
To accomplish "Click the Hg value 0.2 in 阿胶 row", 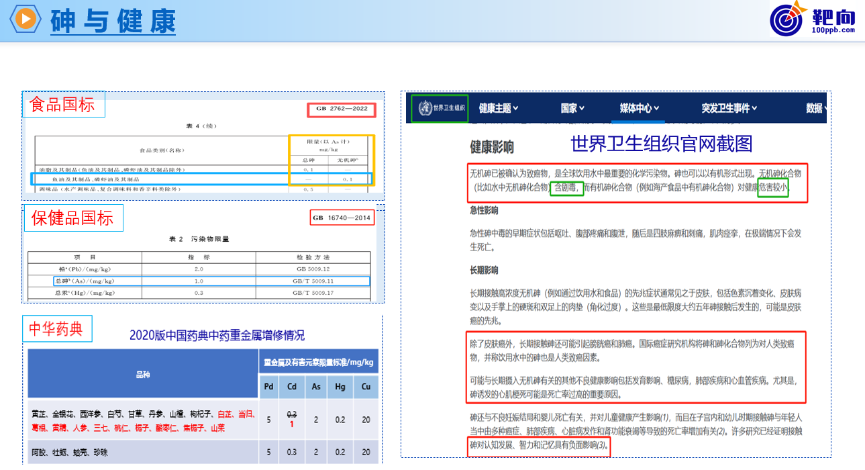I will (x=340, y=452).
